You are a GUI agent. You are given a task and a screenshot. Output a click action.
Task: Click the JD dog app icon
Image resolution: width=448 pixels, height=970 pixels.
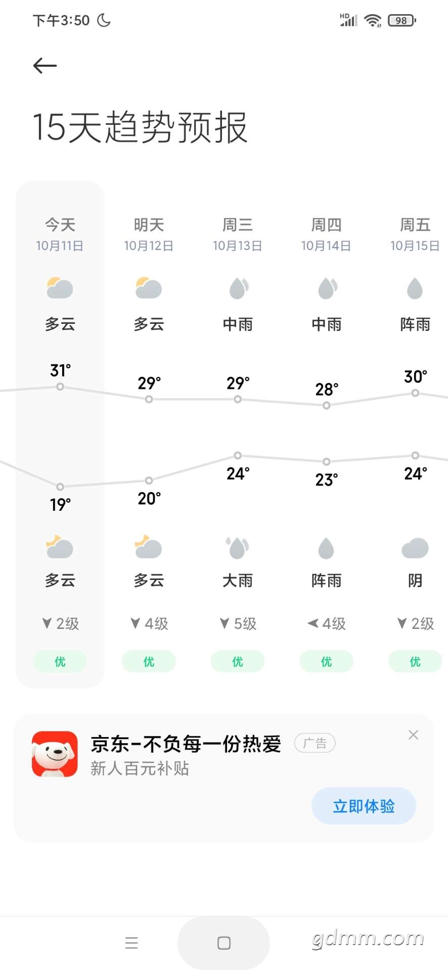click(55, 754)
